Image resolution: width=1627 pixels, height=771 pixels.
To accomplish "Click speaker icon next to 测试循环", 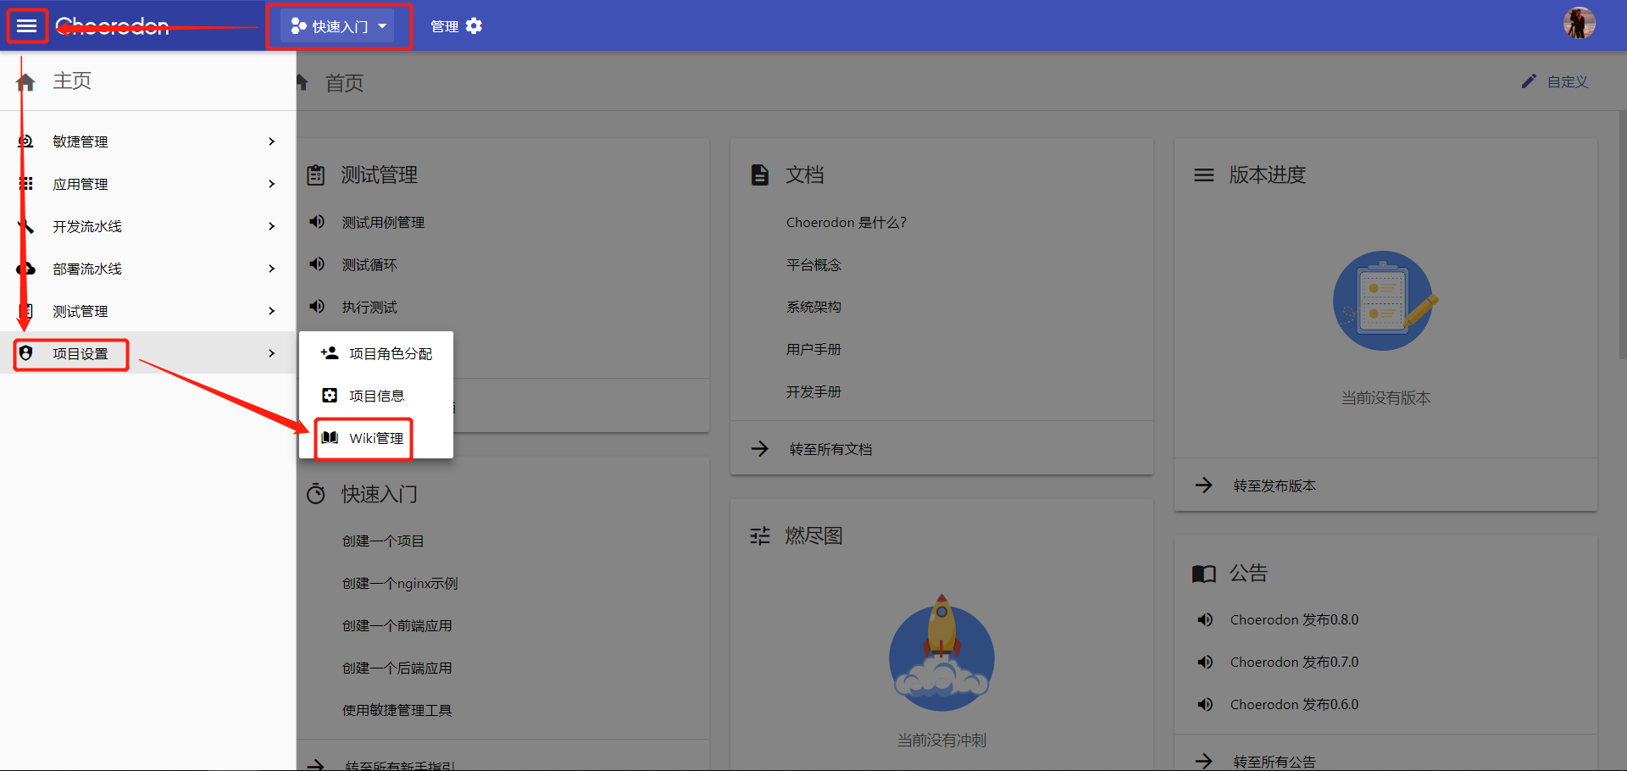I will [317, 263].
